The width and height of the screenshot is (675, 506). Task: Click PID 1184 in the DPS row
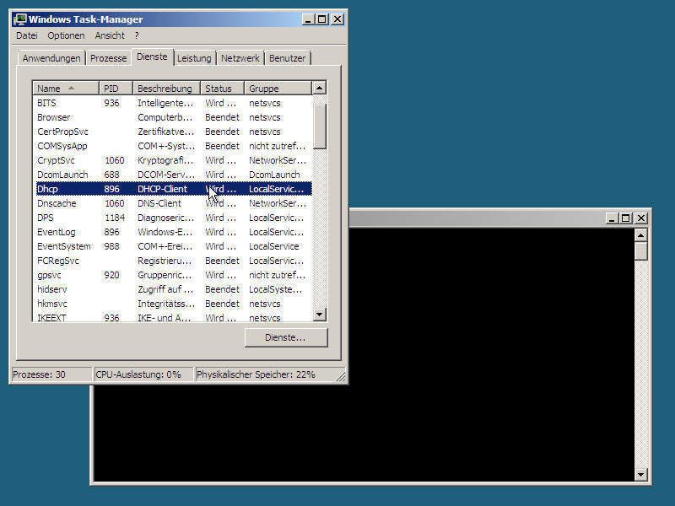[x=115, y=218]
